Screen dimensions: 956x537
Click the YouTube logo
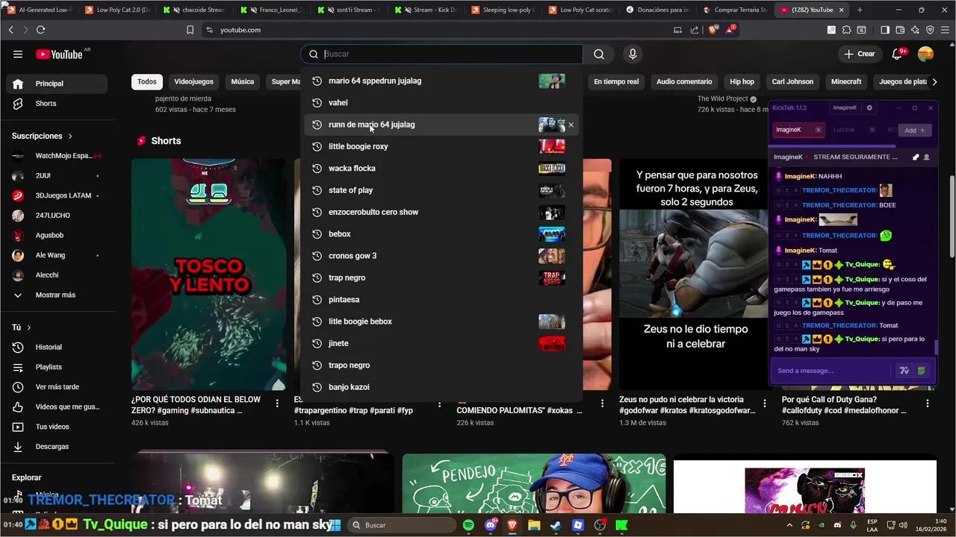pos(59,54)
